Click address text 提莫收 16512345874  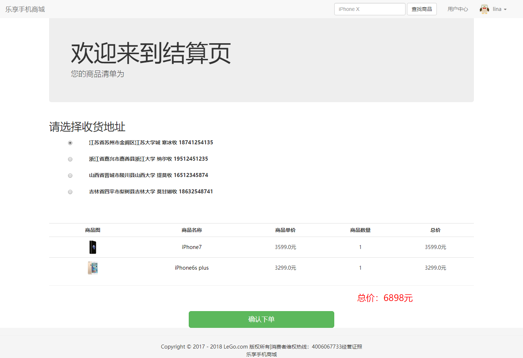click(x=182, y=175)
